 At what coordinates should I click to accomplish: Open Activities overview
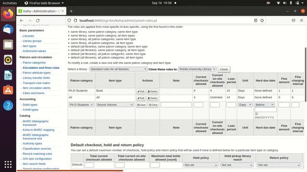[x=10, y=3]
